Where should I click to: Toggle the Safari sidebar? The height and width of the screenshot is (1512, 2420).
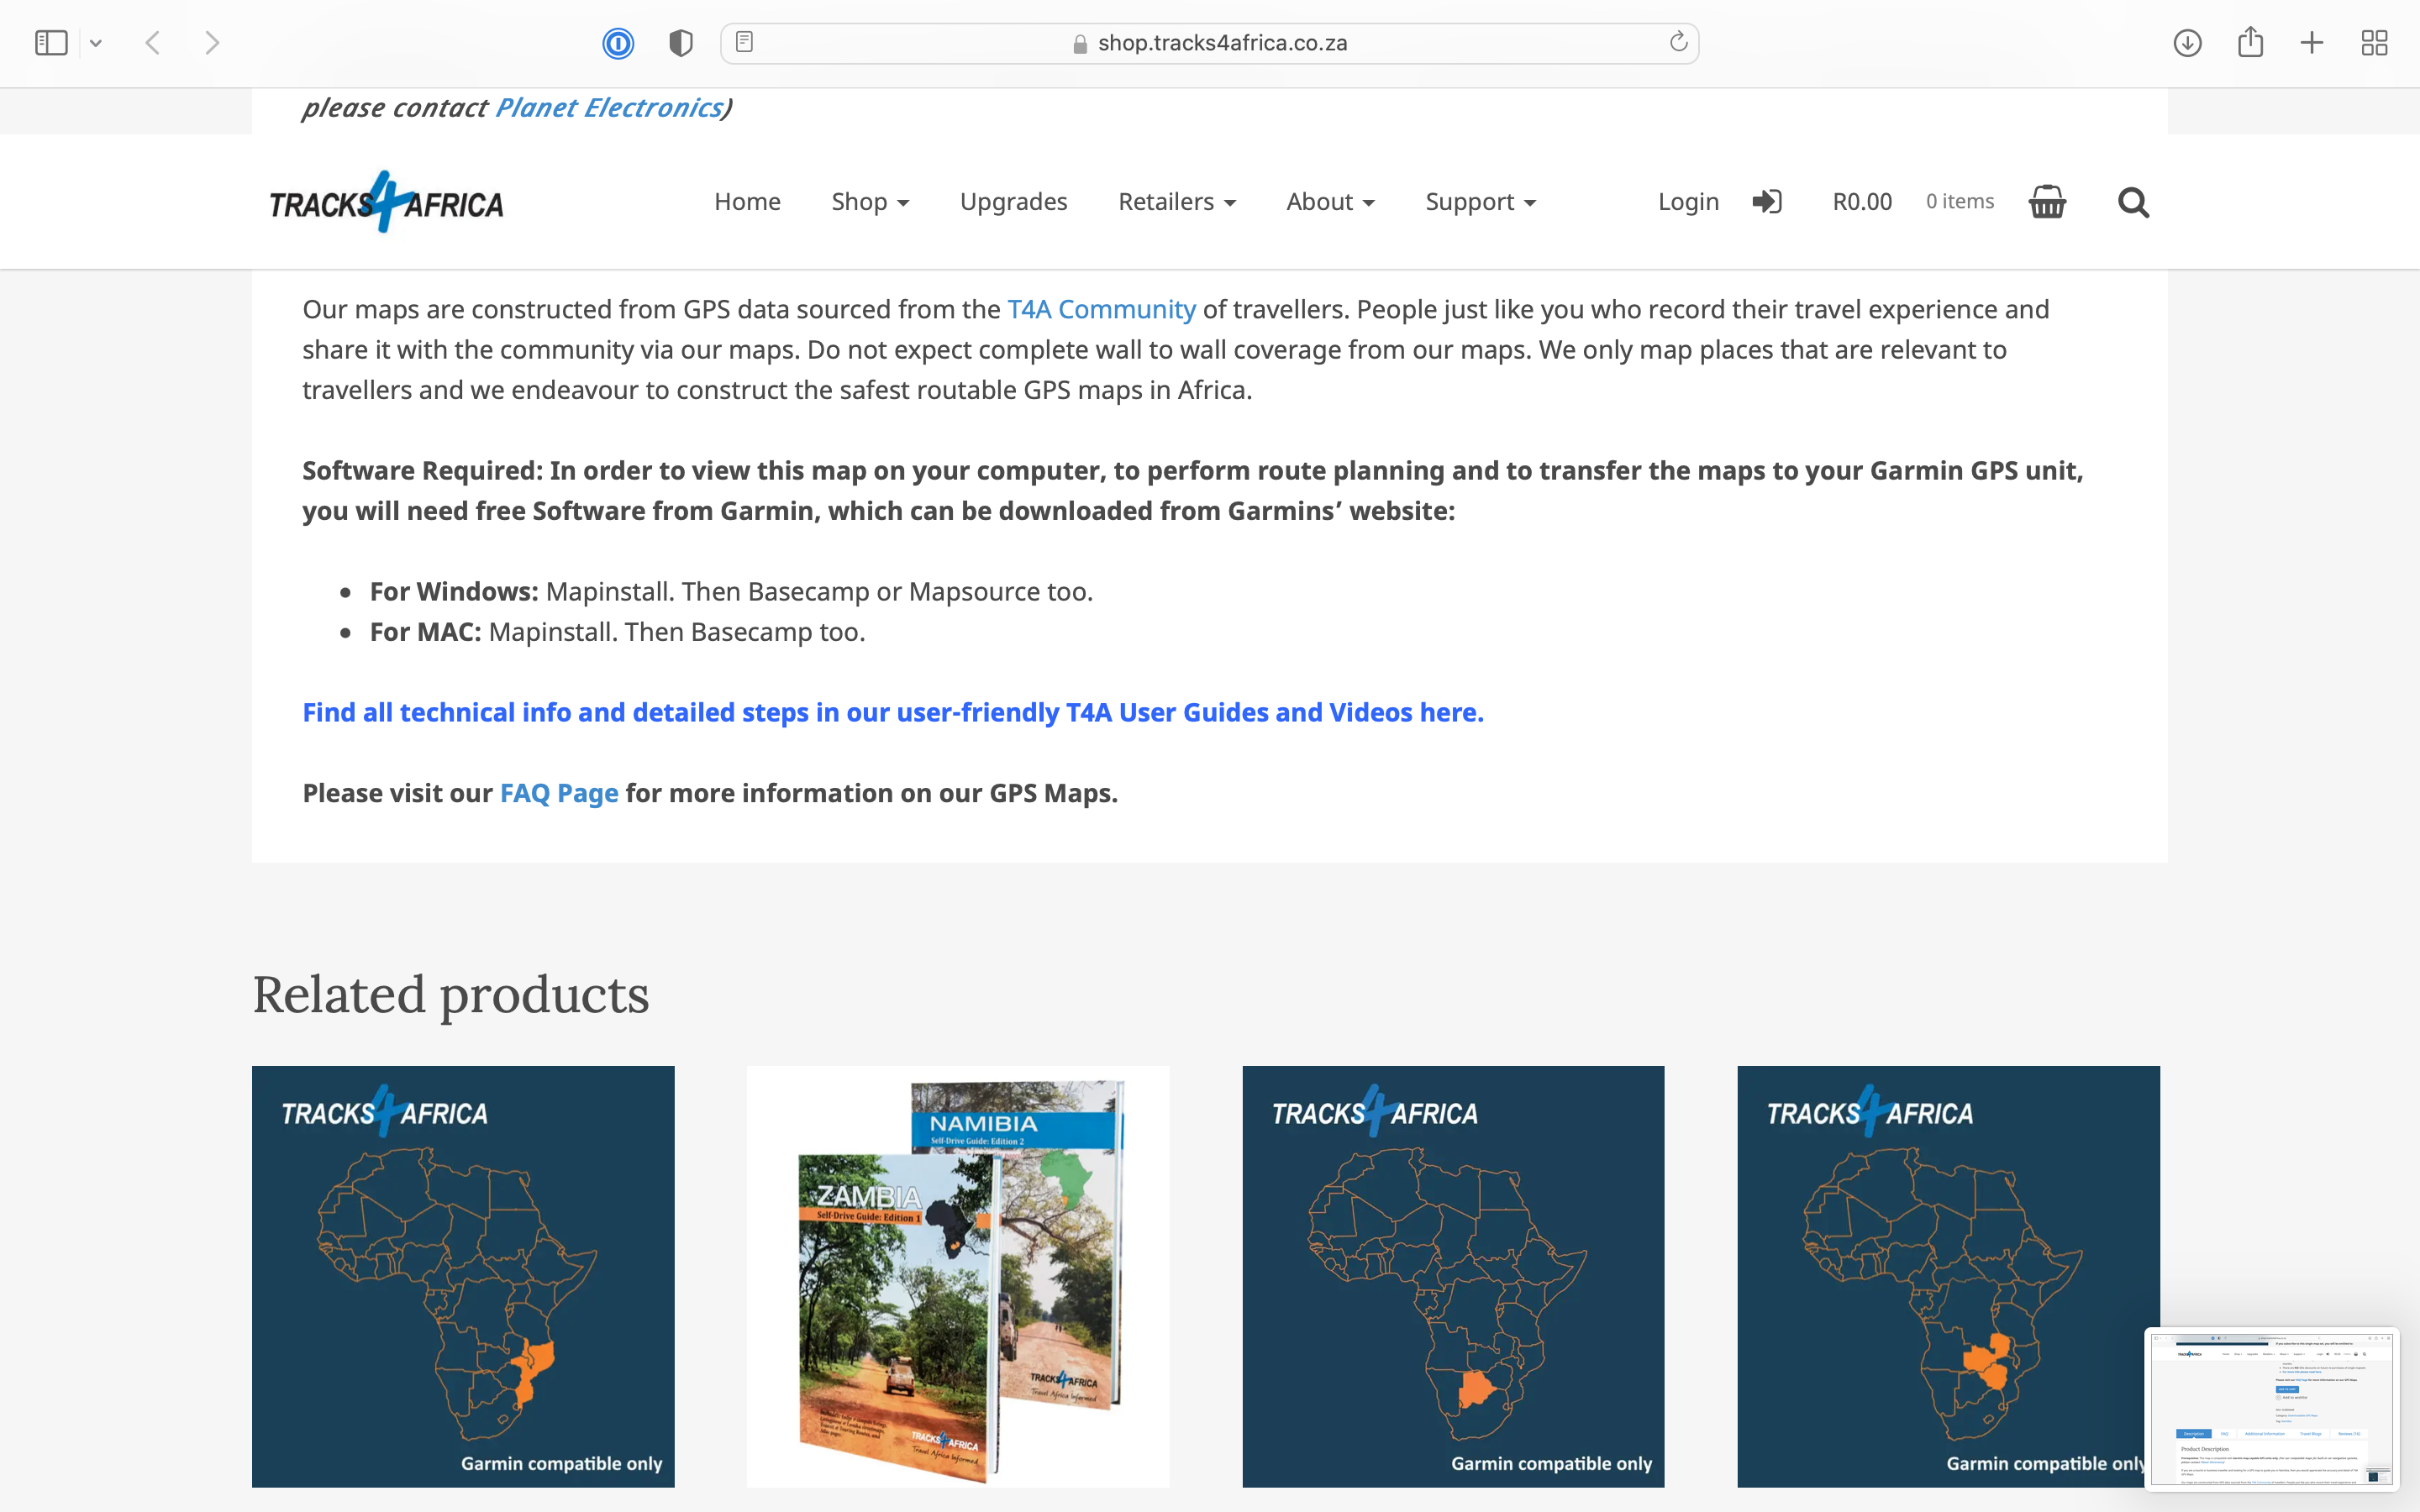coord(51,43)
